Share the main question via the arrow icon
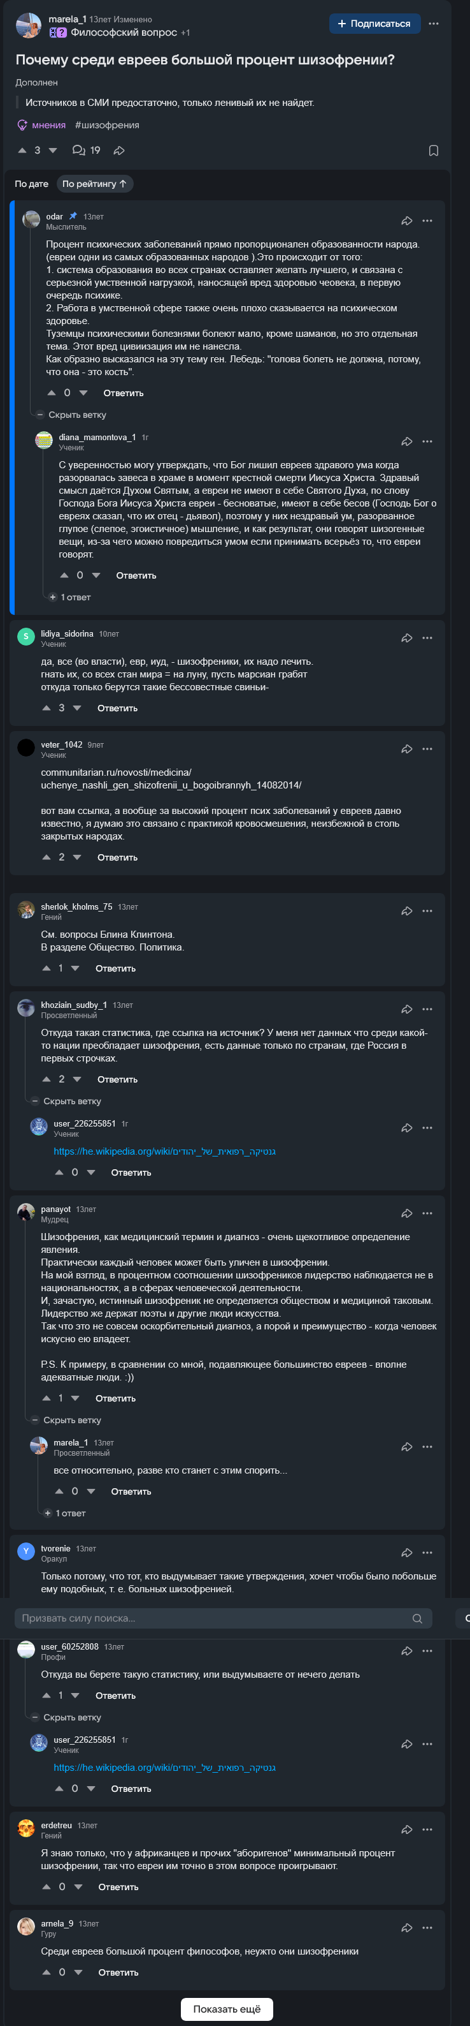Viewport: 470px width, 2026px height. (119, 150)
